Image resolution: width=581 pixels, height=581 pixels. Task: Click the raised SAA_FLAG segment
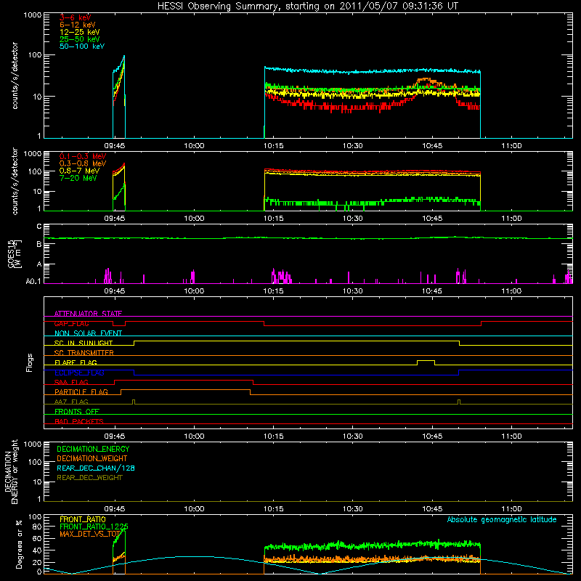pyautogui.click(x=184, y=381)
